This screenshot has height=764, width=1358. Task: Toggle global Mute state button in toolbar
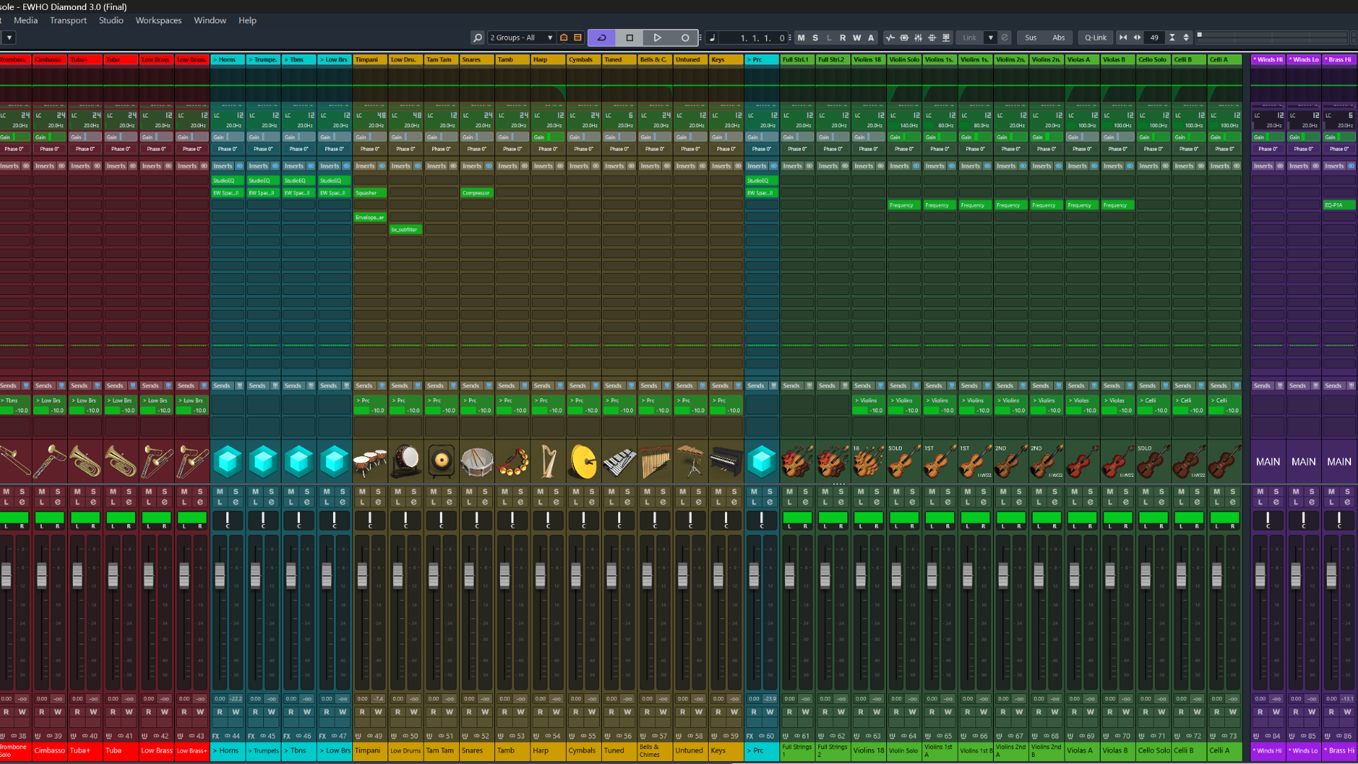pos(801,37)
